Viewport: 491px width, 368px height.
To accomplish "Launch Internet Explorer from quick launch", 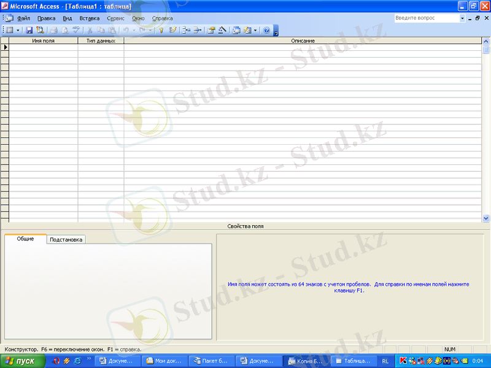I will 77,361.
